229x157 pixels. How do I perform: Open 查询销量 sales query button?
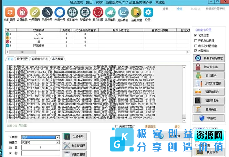pos(209,109)
